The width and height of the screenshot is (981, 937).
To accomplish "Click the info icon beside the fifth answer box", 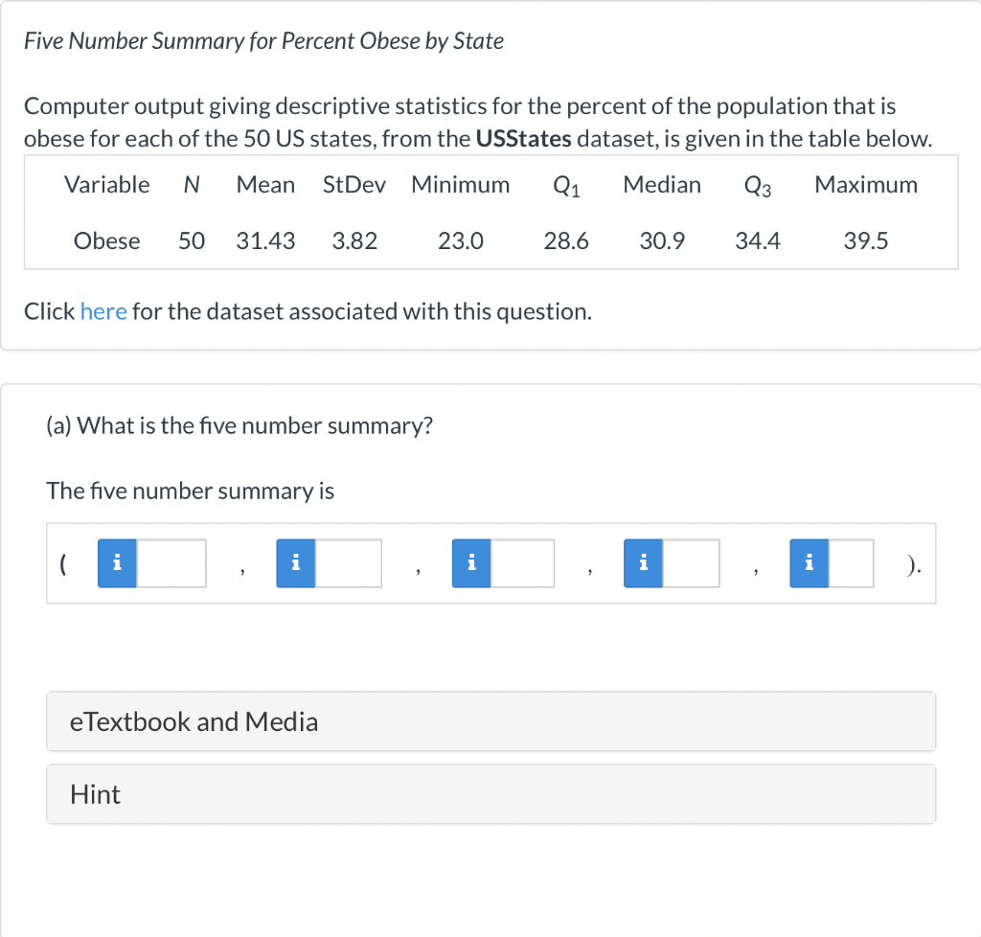I will pos(809,563).
